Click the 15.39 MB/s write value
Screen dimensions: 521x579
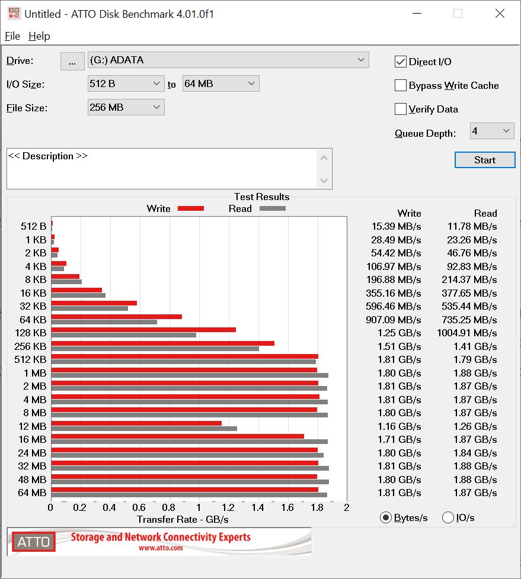pyautogui.click(x=396, y=226)
